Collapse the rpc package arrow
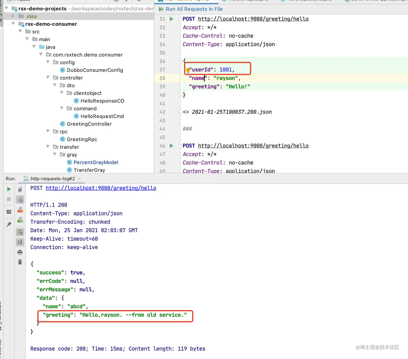Screen dimensions: 408x359 (x=48, y=131)
